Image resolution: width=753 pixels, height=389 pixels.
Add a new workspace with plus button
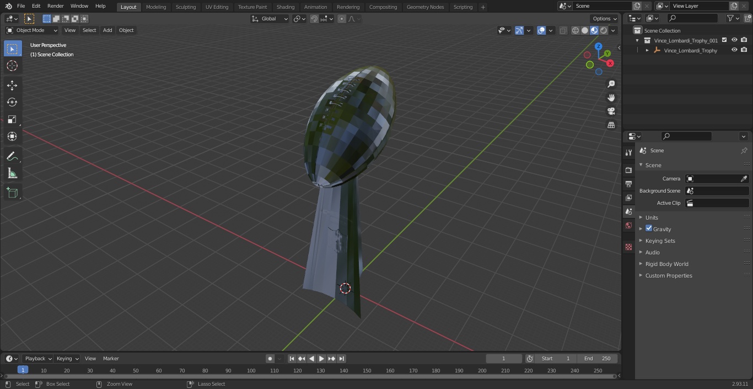483,7
